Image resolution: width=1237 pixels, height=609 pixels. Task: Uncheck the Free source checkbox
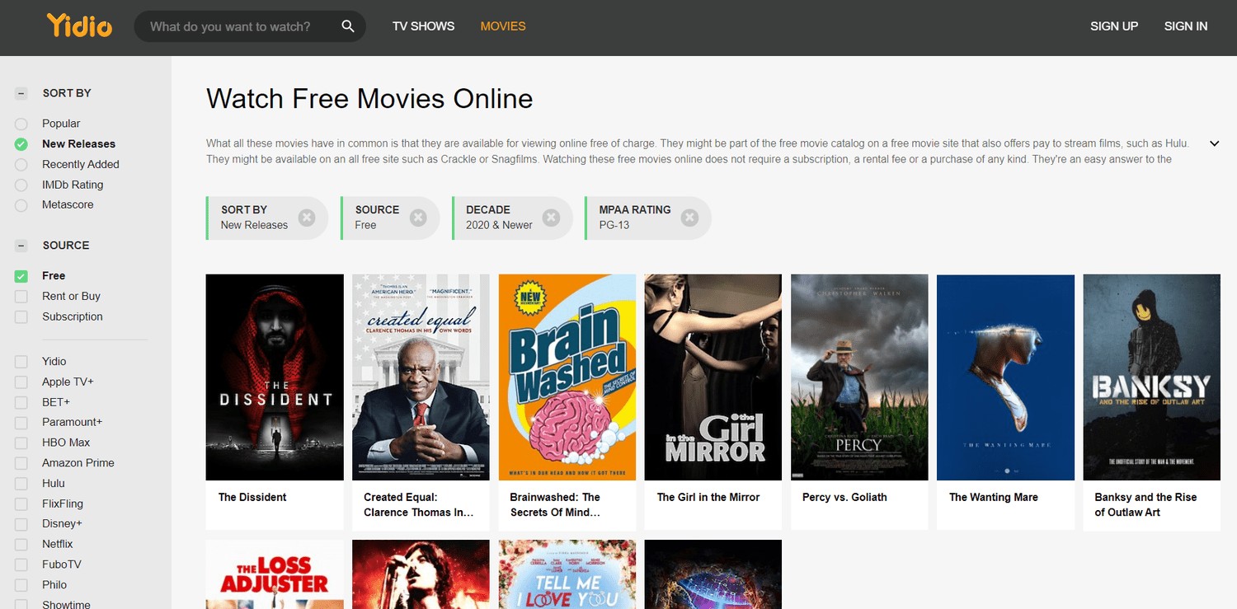(21, 276)
